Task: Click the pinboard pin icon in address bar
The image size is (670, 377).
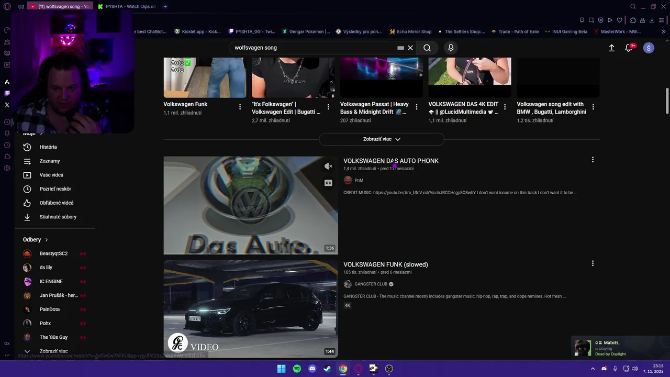Action: click(x=582, y=20)
